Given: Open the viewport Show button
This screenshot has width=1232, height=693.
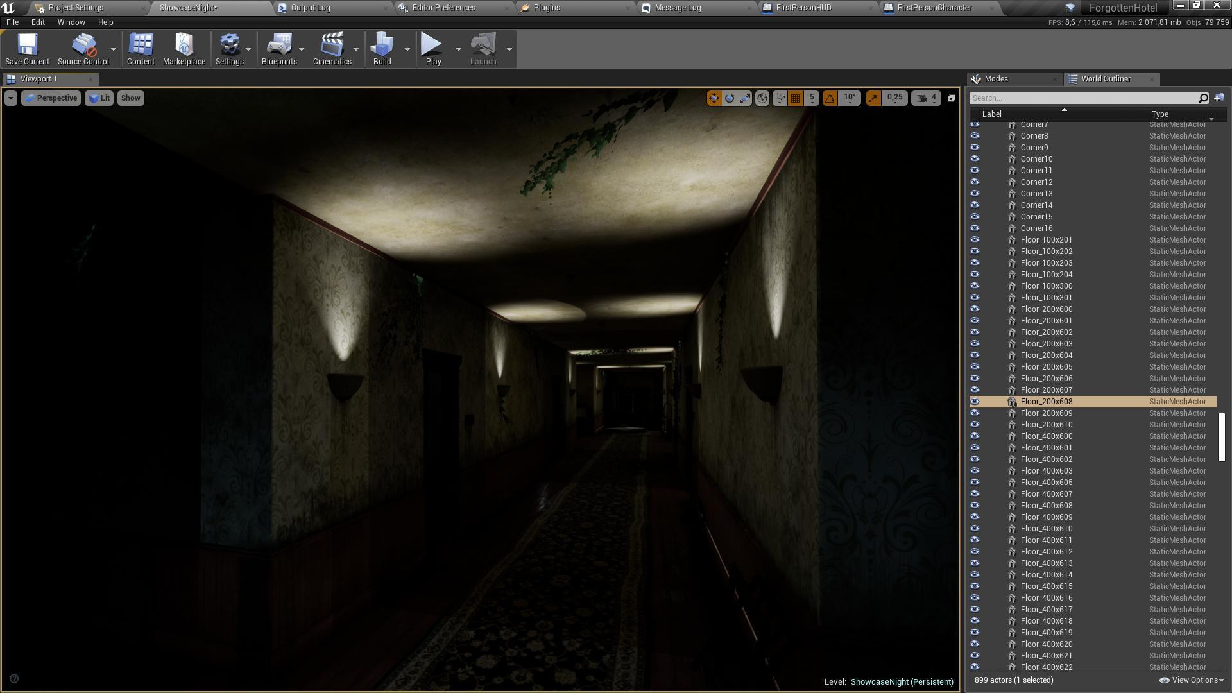Looking at the screenshot, I should click(130, 98).
